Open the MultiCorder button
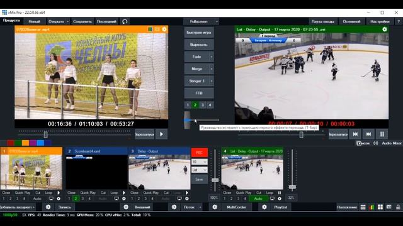This screenshot has height=226, width=403. tap(237, 207)
